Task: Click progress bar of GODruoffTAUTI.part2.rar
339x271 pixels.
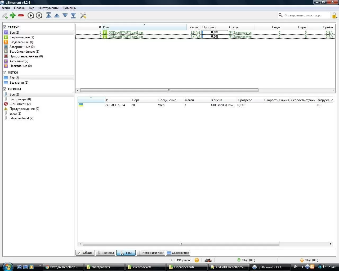Action: tap(215, 37)
